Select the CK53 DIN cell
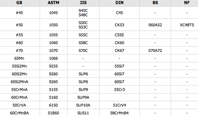 click(119, 25)
